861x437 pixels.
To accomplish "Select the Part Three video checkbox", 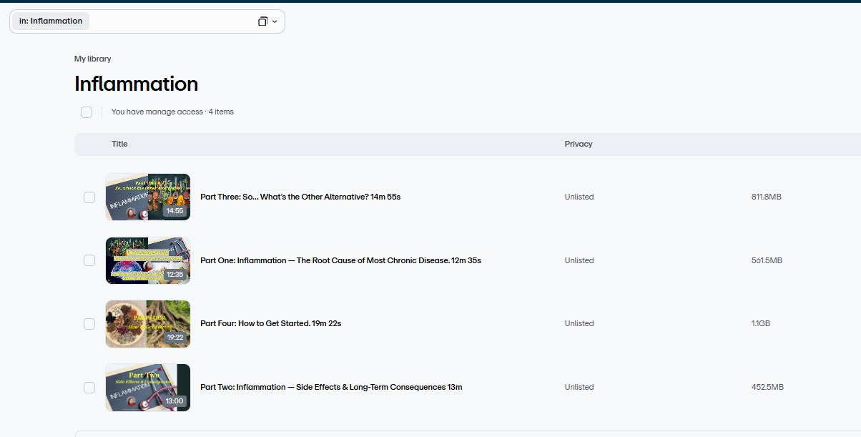I will pyautogui.click(x=89, y=197).
